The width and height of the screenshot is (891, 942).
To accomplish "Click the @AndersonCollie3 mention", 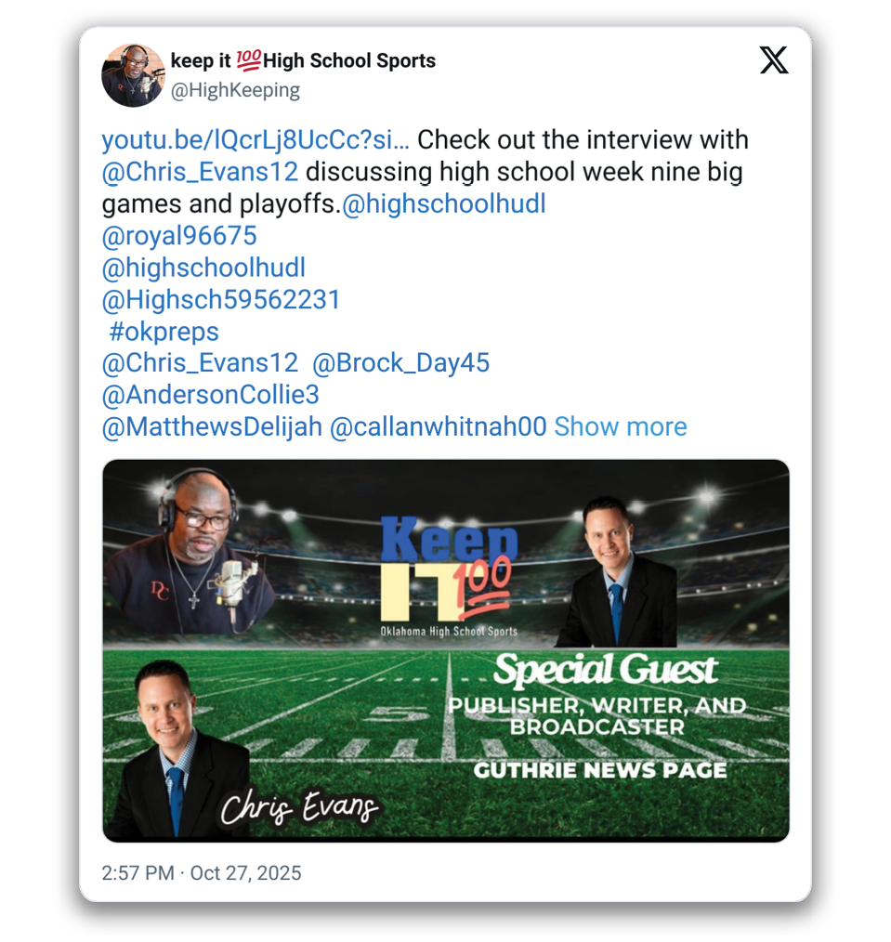I will click(x=210, y=395).
